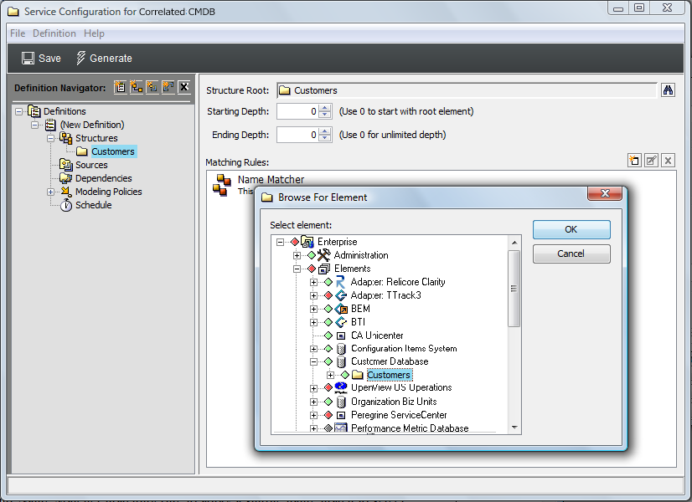
Task: Open the File menu
Action: coord(18,33)
